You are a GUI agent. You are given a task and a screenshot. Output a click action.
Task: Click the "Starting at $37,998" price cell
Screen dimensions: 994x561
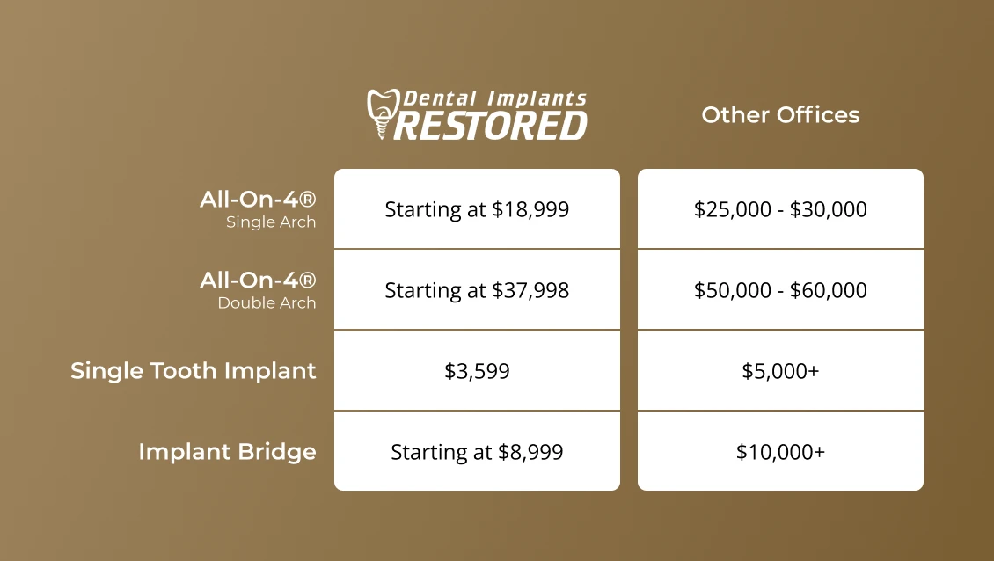point(477,290)
